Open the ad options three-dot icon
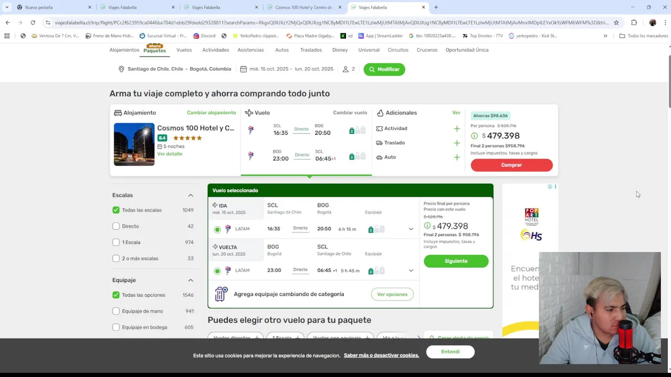 (x=555, y=186)
